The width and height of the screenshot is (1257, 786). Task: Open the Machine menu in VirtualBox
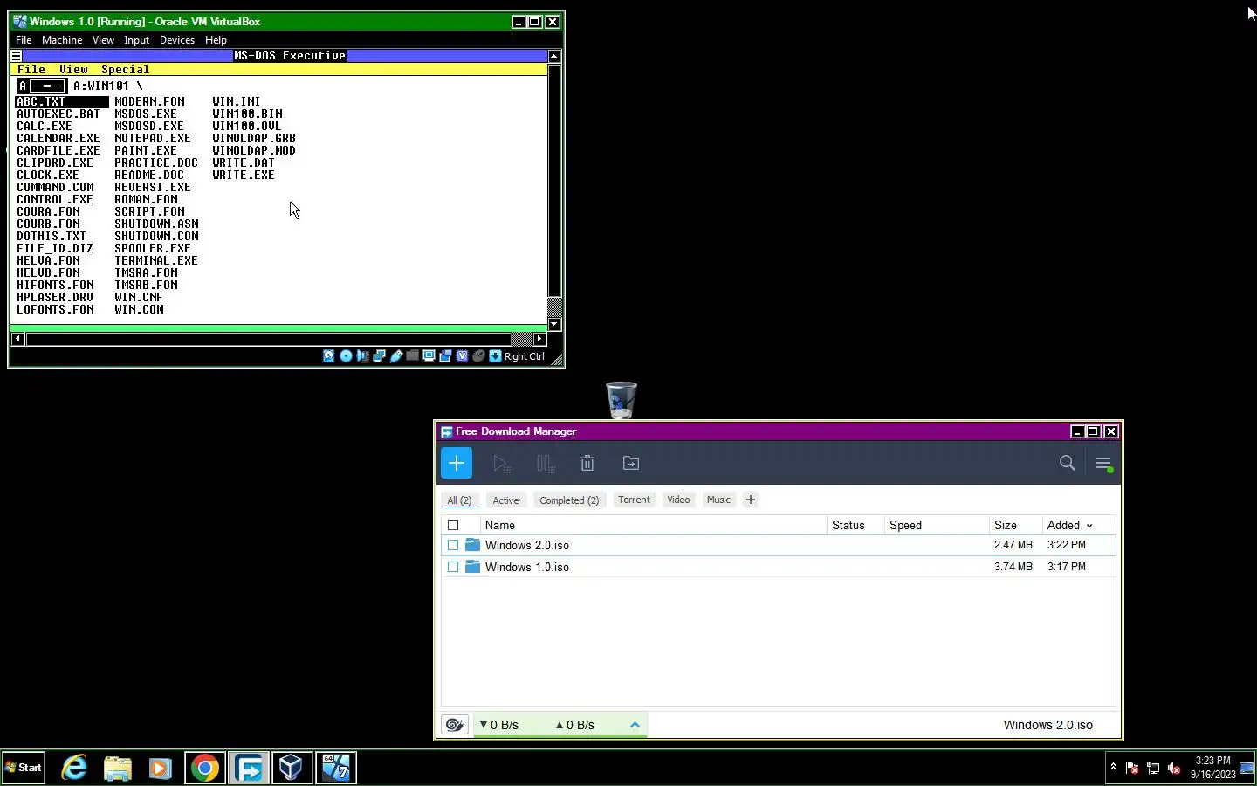pos(62,40)
